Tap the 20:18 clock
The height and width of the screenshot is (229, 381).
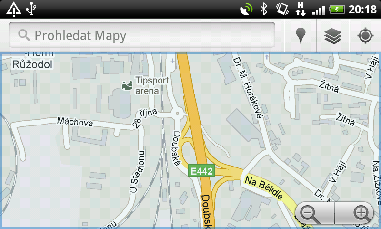[362, 10]
